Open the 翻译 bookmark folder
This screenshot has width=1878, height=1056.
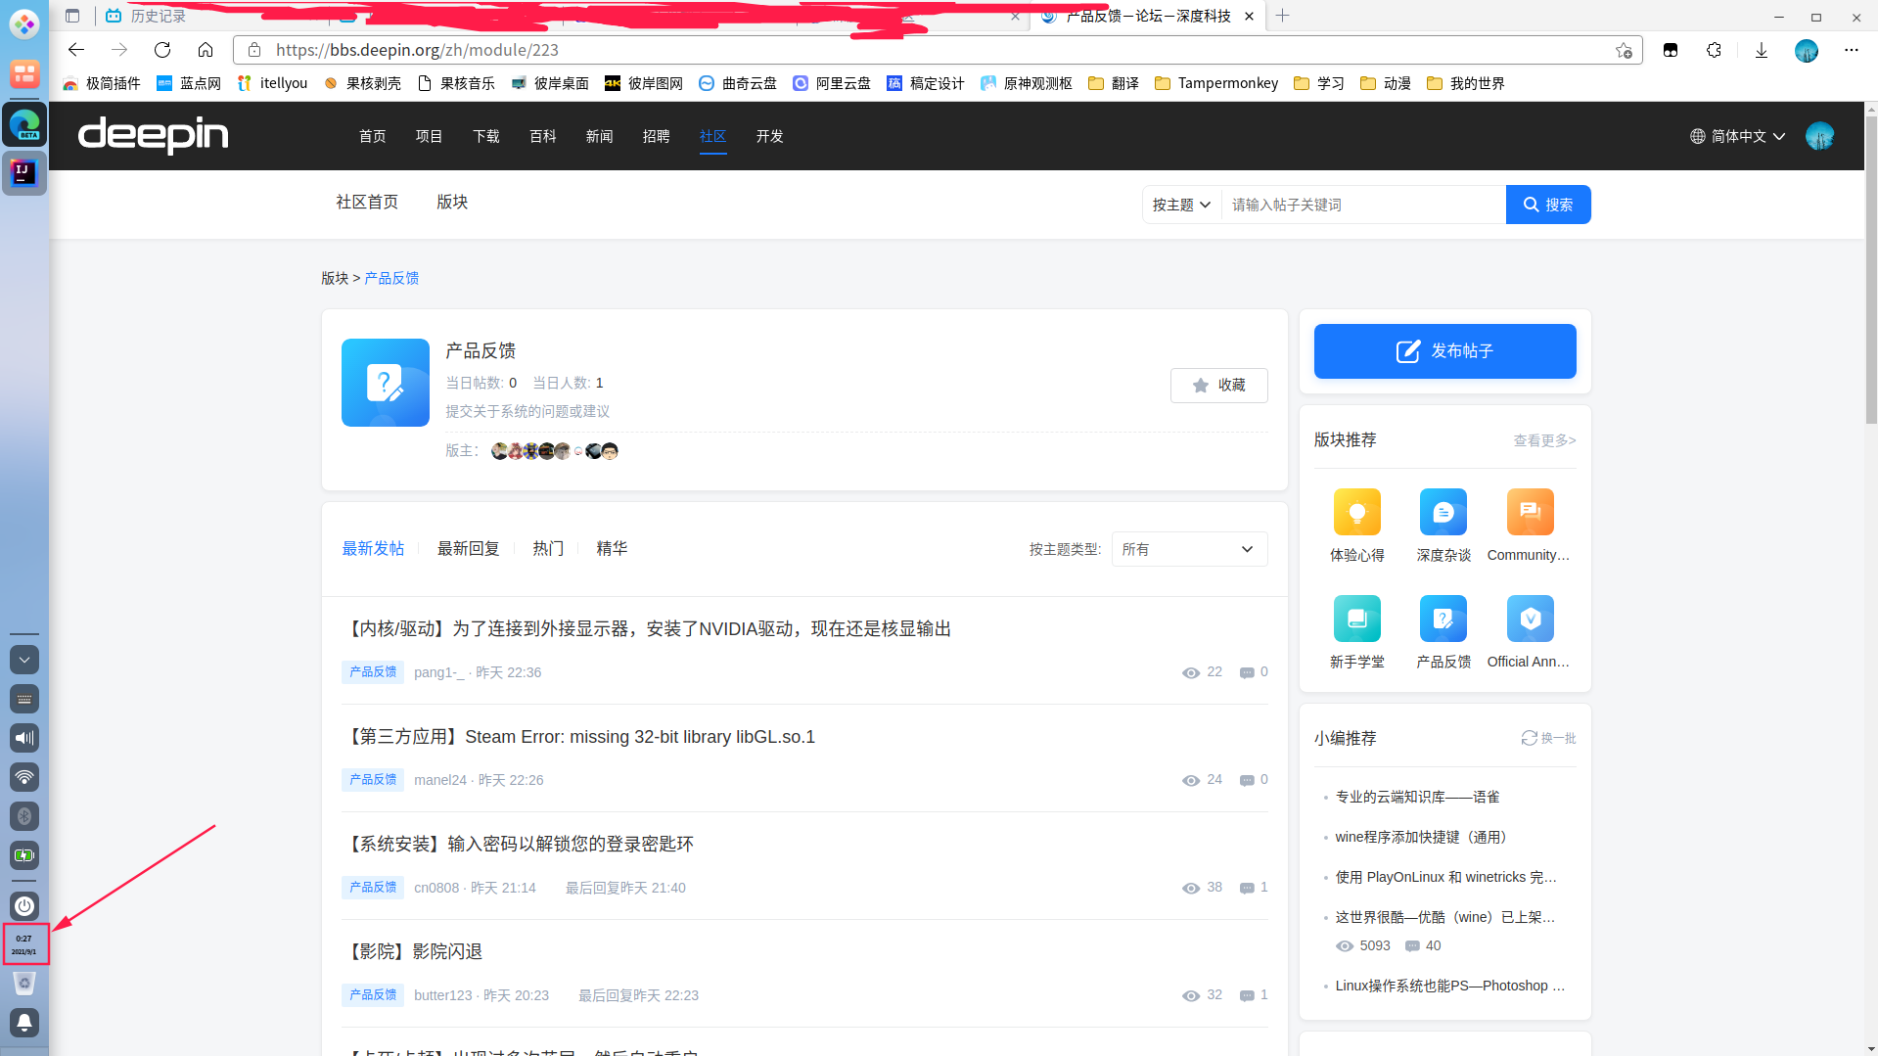[1114, 83]
